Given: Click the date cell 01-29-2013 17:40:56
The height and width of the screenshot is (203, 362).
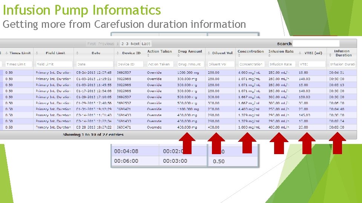Looking at the screenshot, I should (94, 103).
